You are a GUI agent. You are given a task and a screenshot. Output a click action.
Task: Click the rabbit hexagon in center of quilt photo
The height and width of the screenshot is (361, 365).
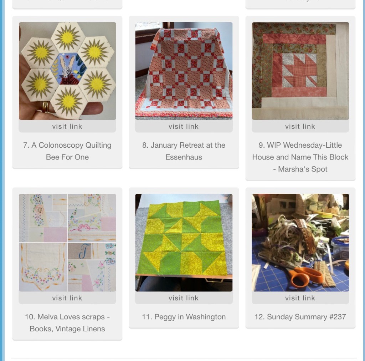pyautogui.click(x=69, y=69)
